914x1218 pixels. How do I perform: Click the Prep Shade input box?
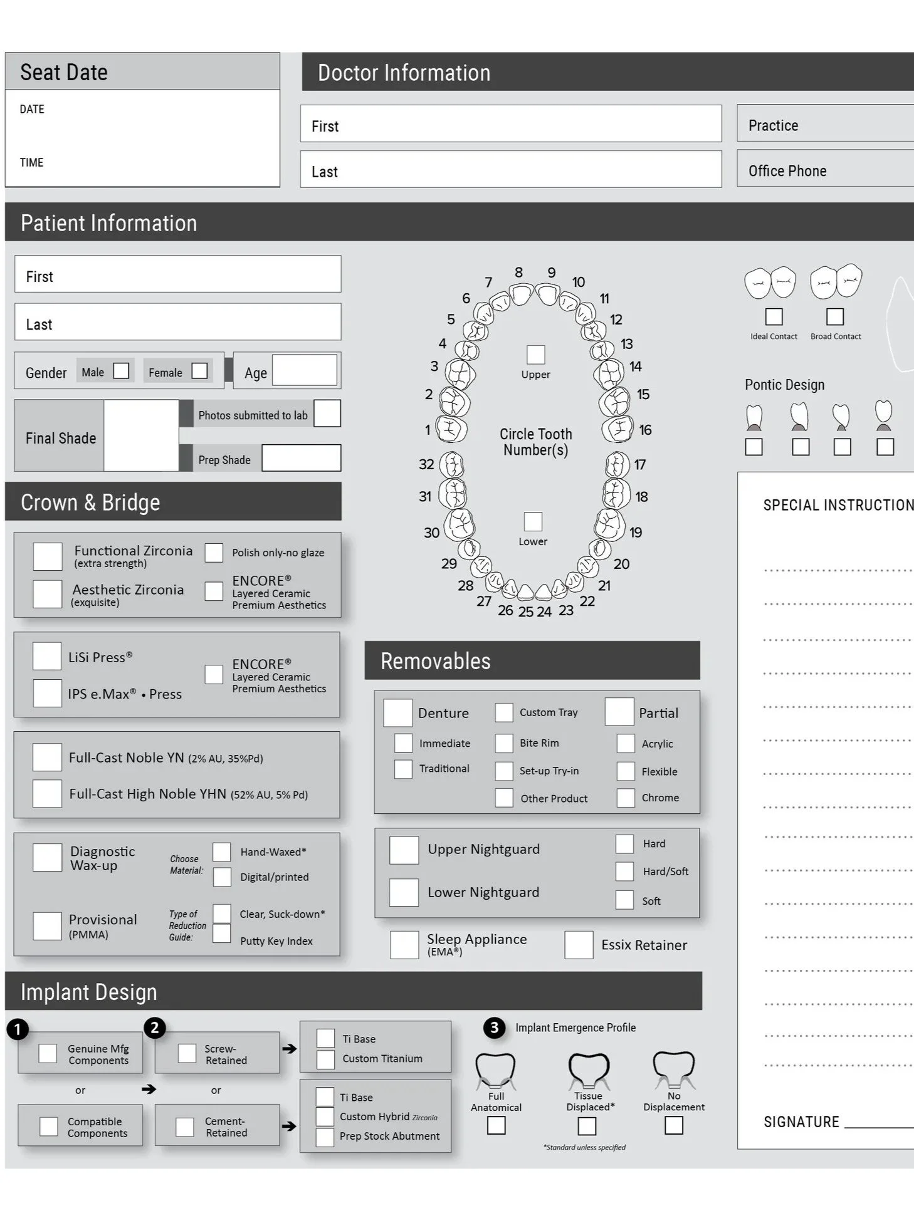click(302, 457)
